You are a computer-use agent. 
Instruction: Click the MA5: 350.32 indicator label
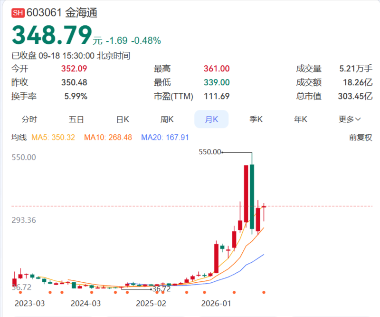click(x=53, y=138)
